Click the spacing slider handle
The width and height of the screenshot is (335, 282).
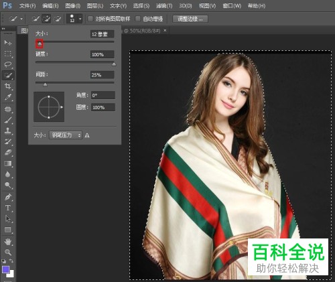pyautogui.click(x=45, y=84)
